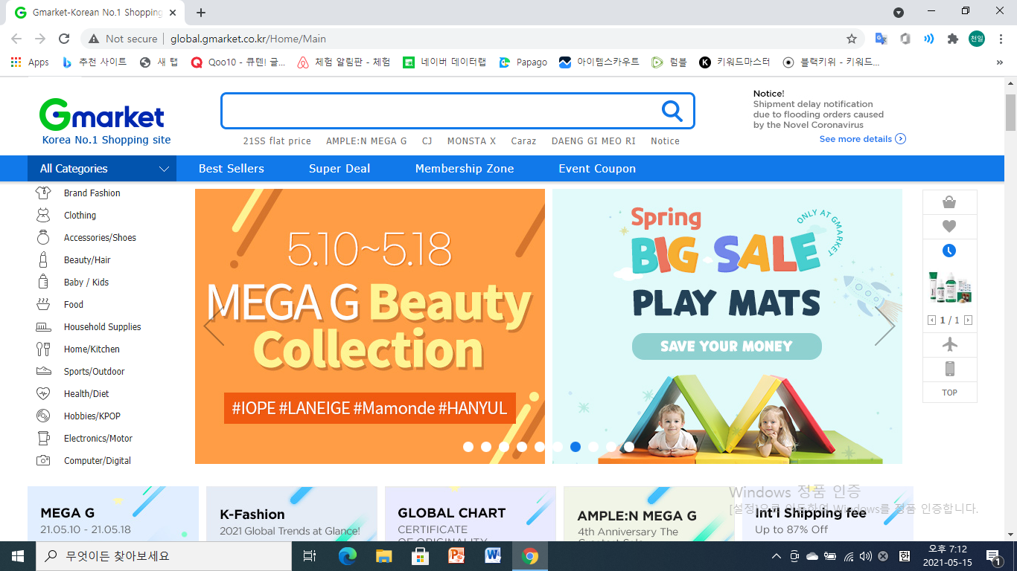Bookmark this page with the star icon

pos(852,39)
